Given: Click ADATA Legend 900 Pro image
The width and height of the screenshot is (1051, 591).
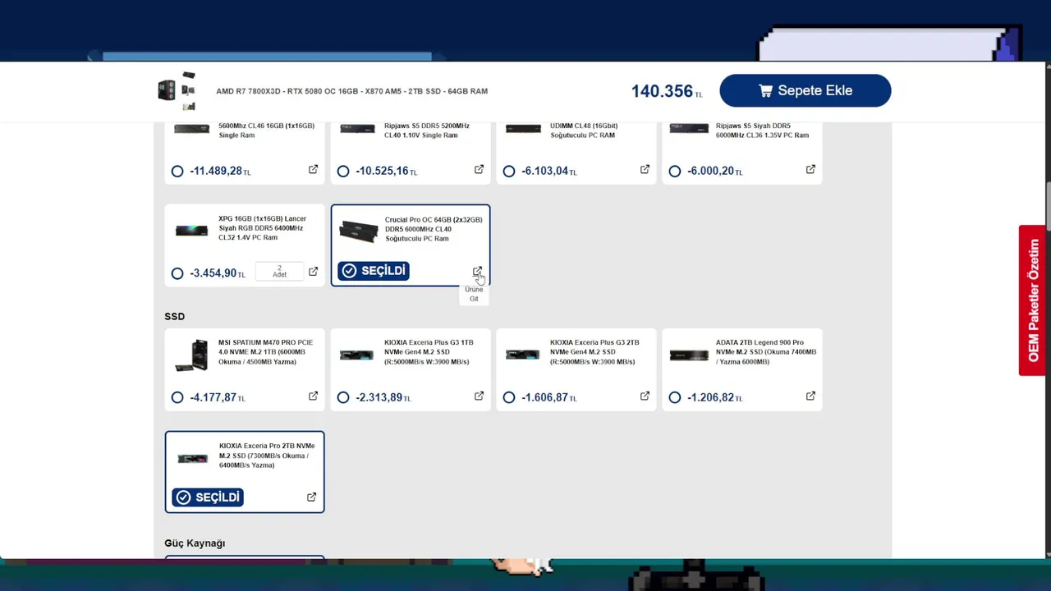Looking at the screenshot, I should 689,355.
